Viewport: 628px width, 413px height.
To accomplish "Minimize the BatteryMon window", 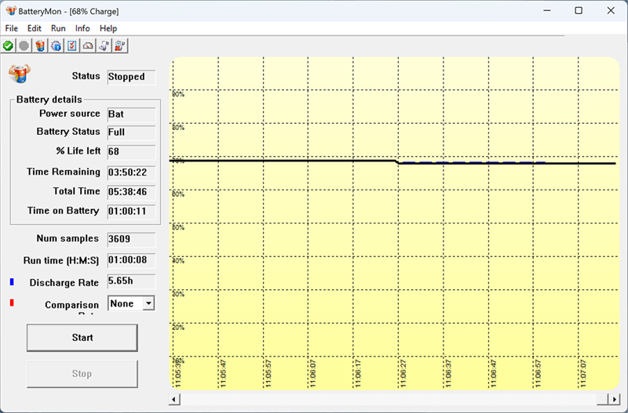I will pos(547,11).
